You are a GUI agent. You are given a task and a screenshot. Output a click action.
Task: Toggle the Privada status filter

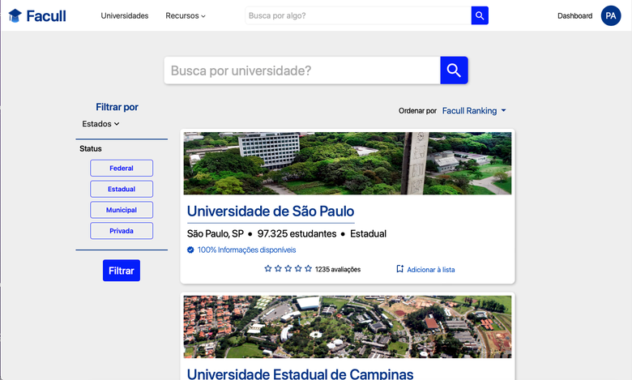122,231
